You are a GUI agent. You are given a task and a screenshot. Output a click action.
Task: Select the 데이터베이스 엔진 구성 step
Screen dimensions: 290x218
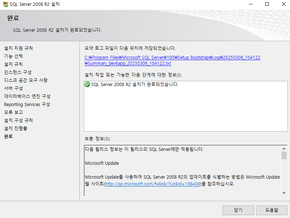point(27,96)
